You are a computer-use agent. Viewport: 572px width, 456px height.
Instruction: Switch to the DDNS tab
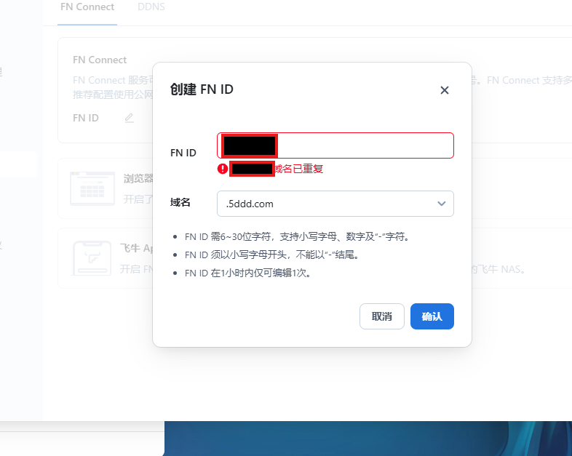(151, 7)
